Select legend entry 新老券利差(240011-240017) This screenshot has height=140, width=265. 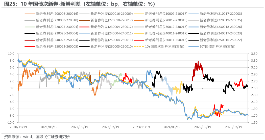click(x=160, y=33)
